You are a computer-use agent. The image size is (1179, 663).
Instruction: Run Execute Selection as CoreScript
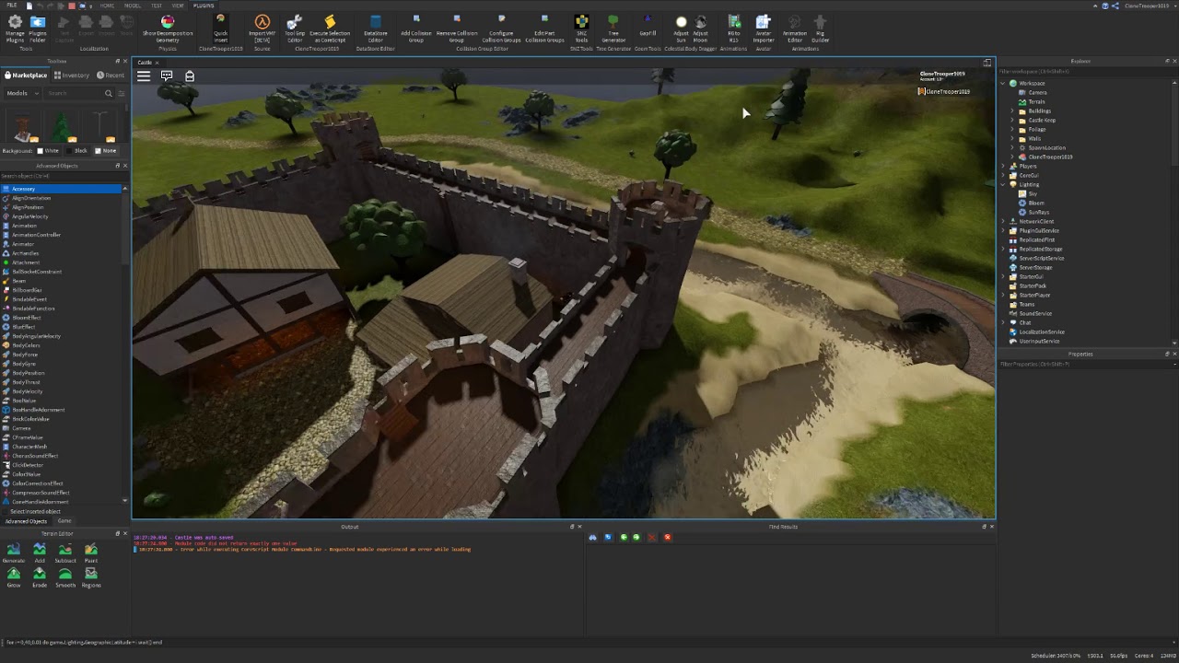coord(330,29)
